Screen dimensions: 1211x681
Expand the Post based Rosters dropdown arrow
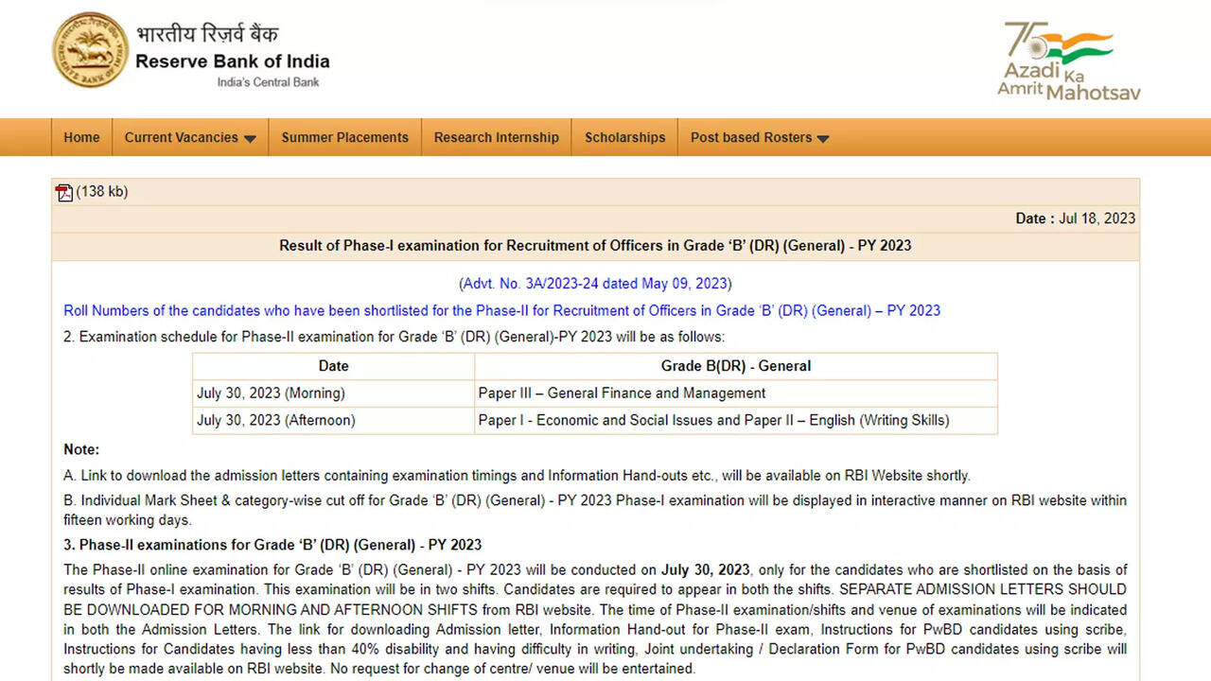click(x=822, y=139)
